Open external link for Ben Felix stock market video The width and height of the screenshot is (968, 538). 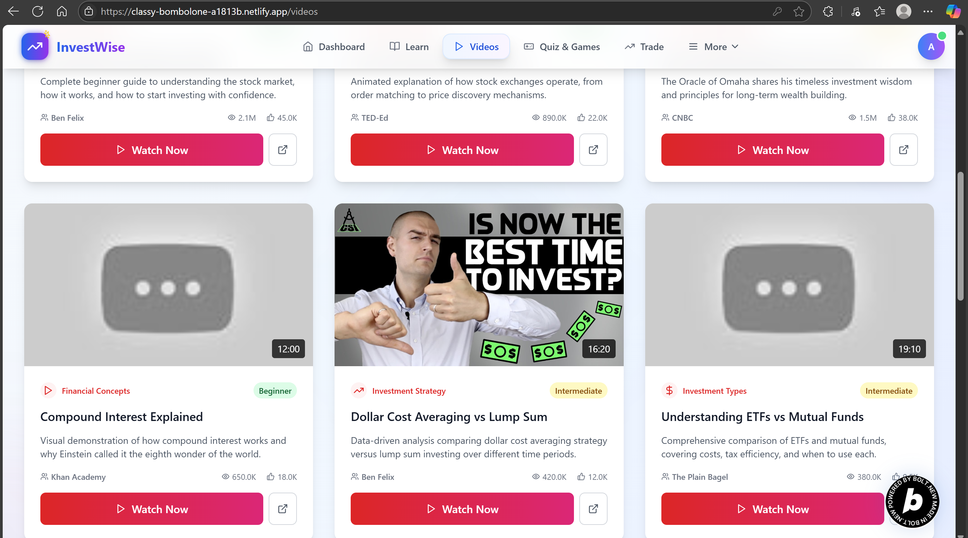click(282, 150)
